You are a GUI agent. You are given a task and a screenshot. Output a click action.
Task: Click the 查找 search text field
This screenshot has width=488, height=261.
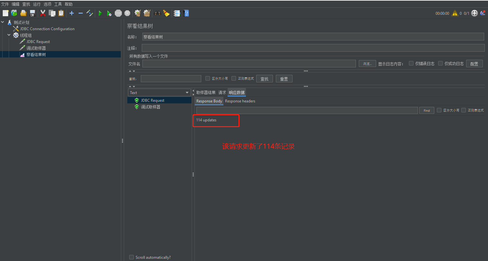tap(171, 79)
